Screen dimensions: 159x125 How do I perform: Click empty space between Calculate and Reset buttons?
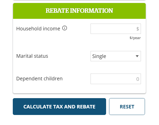coord(108,106)
